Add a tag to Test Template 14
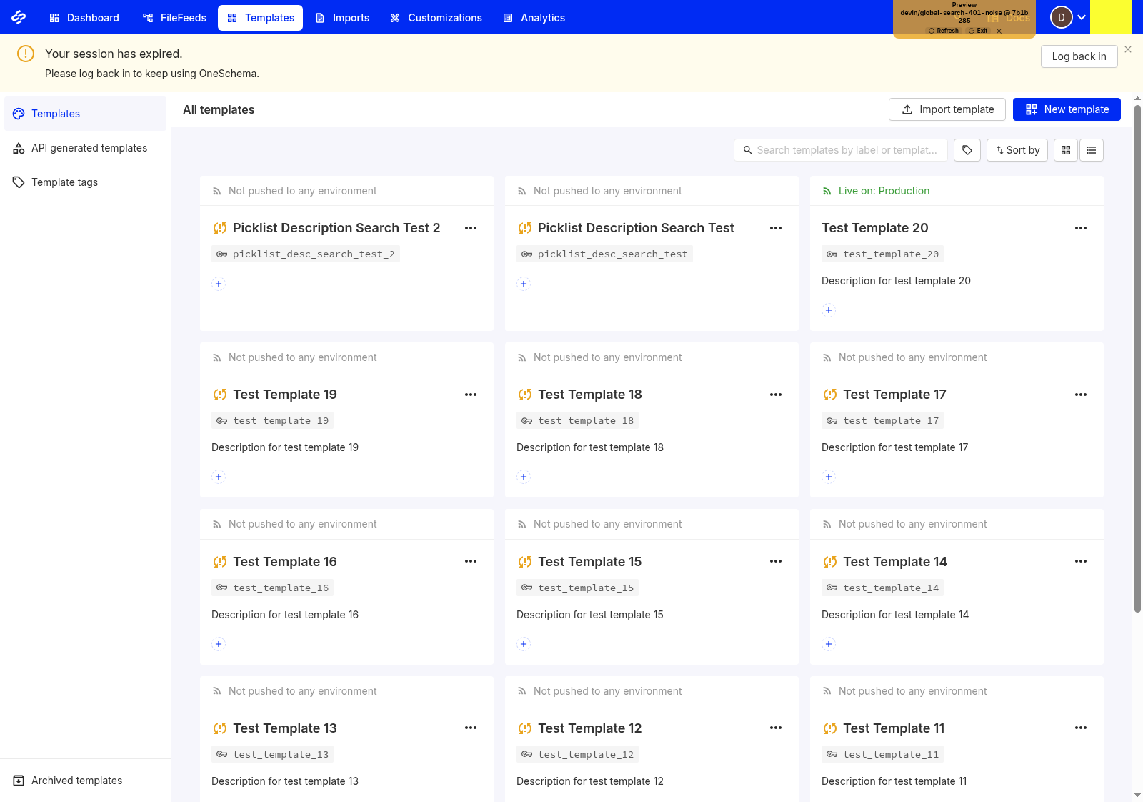Image resolution: width=1143 pixels, height=802 pixels. coord(829,644)
